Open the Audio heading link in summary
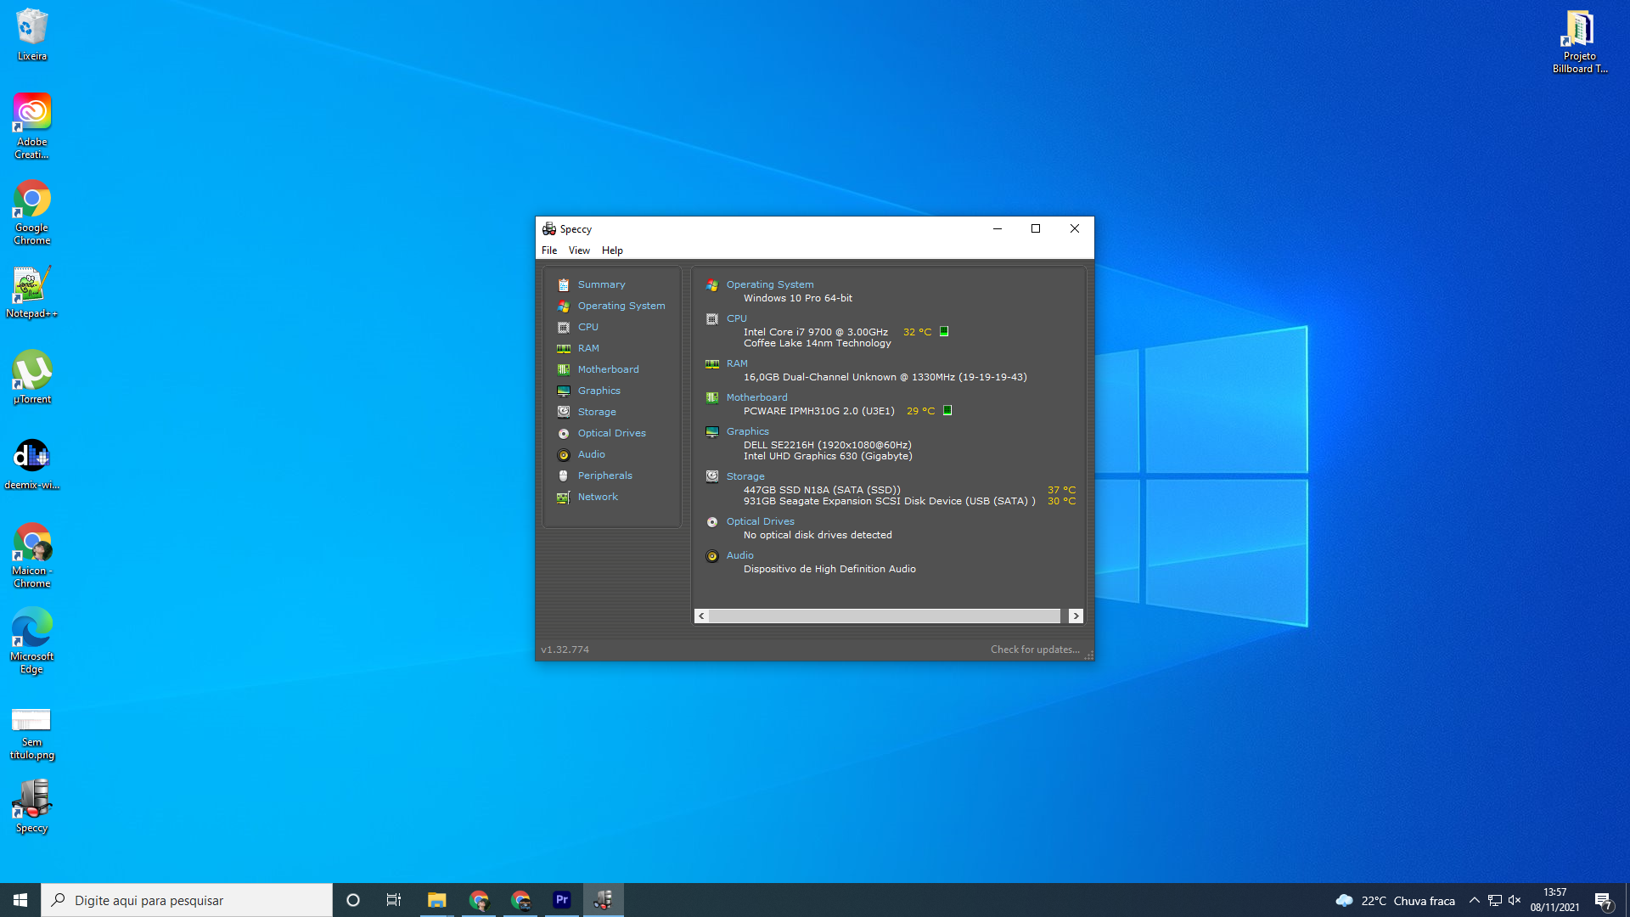Image resolution: width=1630 pixels, height=917 pixels. click(739, 555)
